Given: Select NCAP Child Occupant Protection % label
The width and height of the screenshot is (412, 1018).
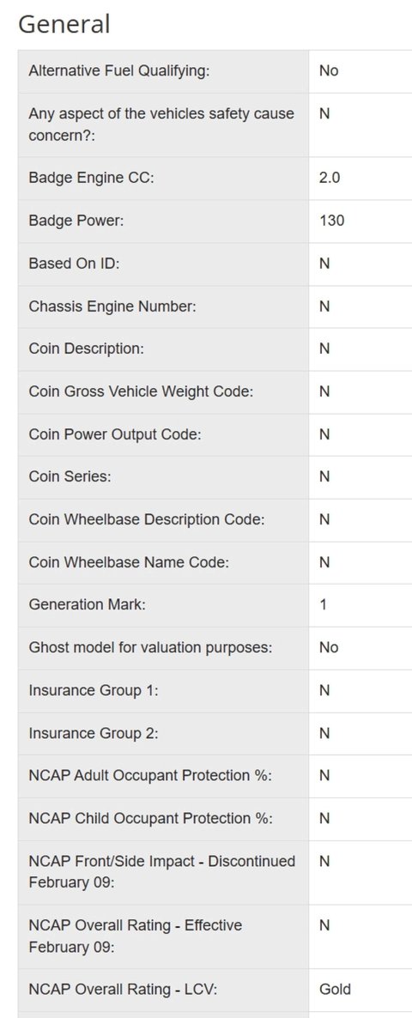Looking at the screenshot, I should point(150,819).
